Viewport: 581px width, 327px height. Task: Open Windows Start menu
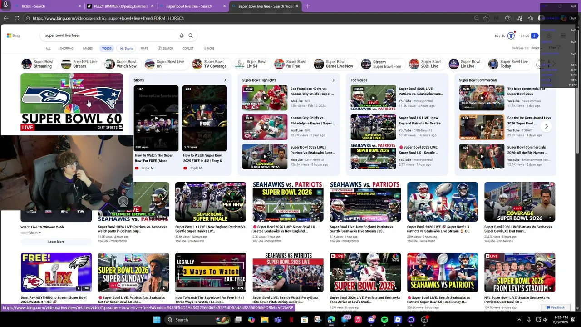pyautogui.click(x=157, y=320)
